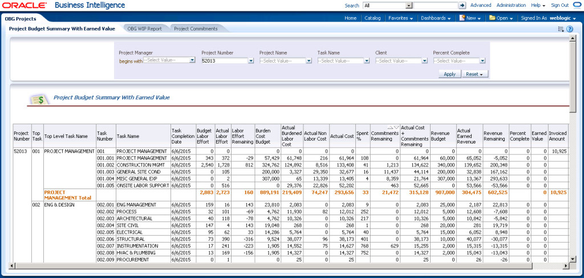Image resolution: width=584 pixels, height=278 pixels.
Task: Click the Percent Complete column header
Action: [x=520, y=136]
